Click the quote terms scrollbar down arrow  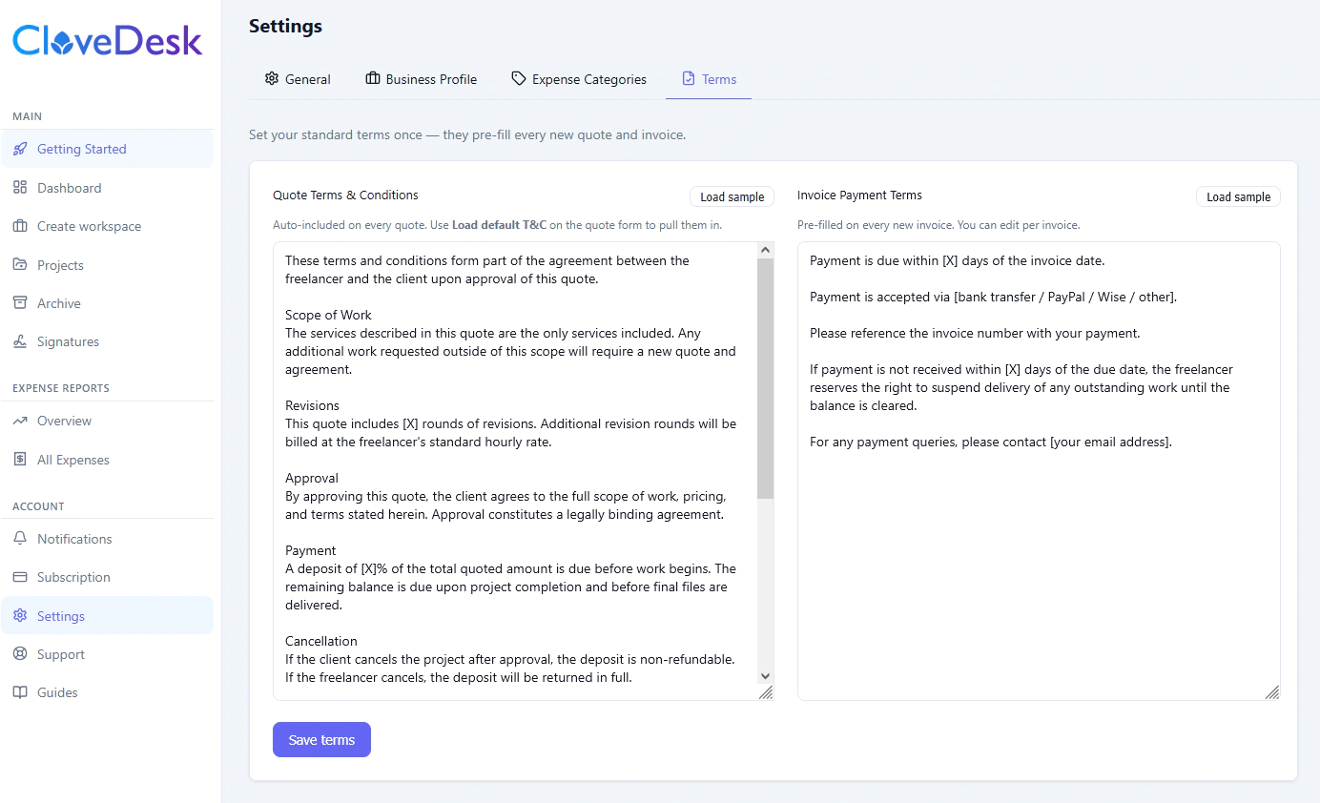765,675
